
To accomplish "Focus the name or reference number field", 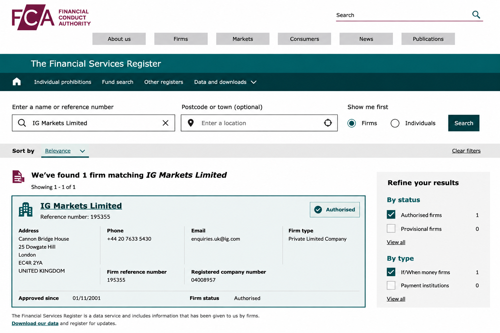I will 93,123.
